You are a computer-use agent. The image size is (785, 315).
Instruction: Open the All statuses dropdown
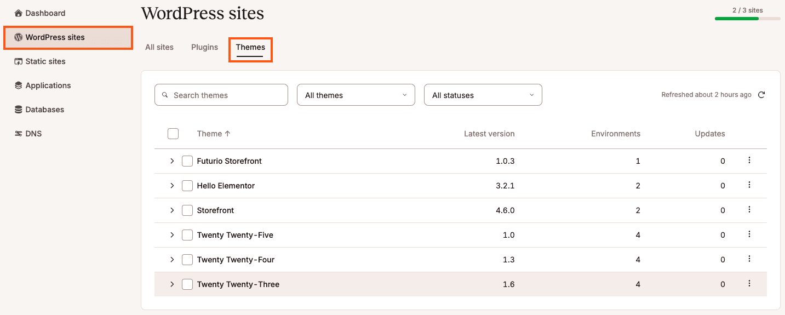click(483, 95)
